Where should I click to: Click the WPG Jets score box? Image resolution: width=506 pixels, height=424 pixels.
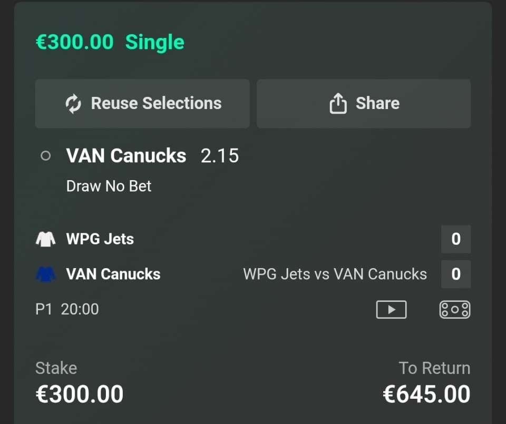[x=455, y=239]
